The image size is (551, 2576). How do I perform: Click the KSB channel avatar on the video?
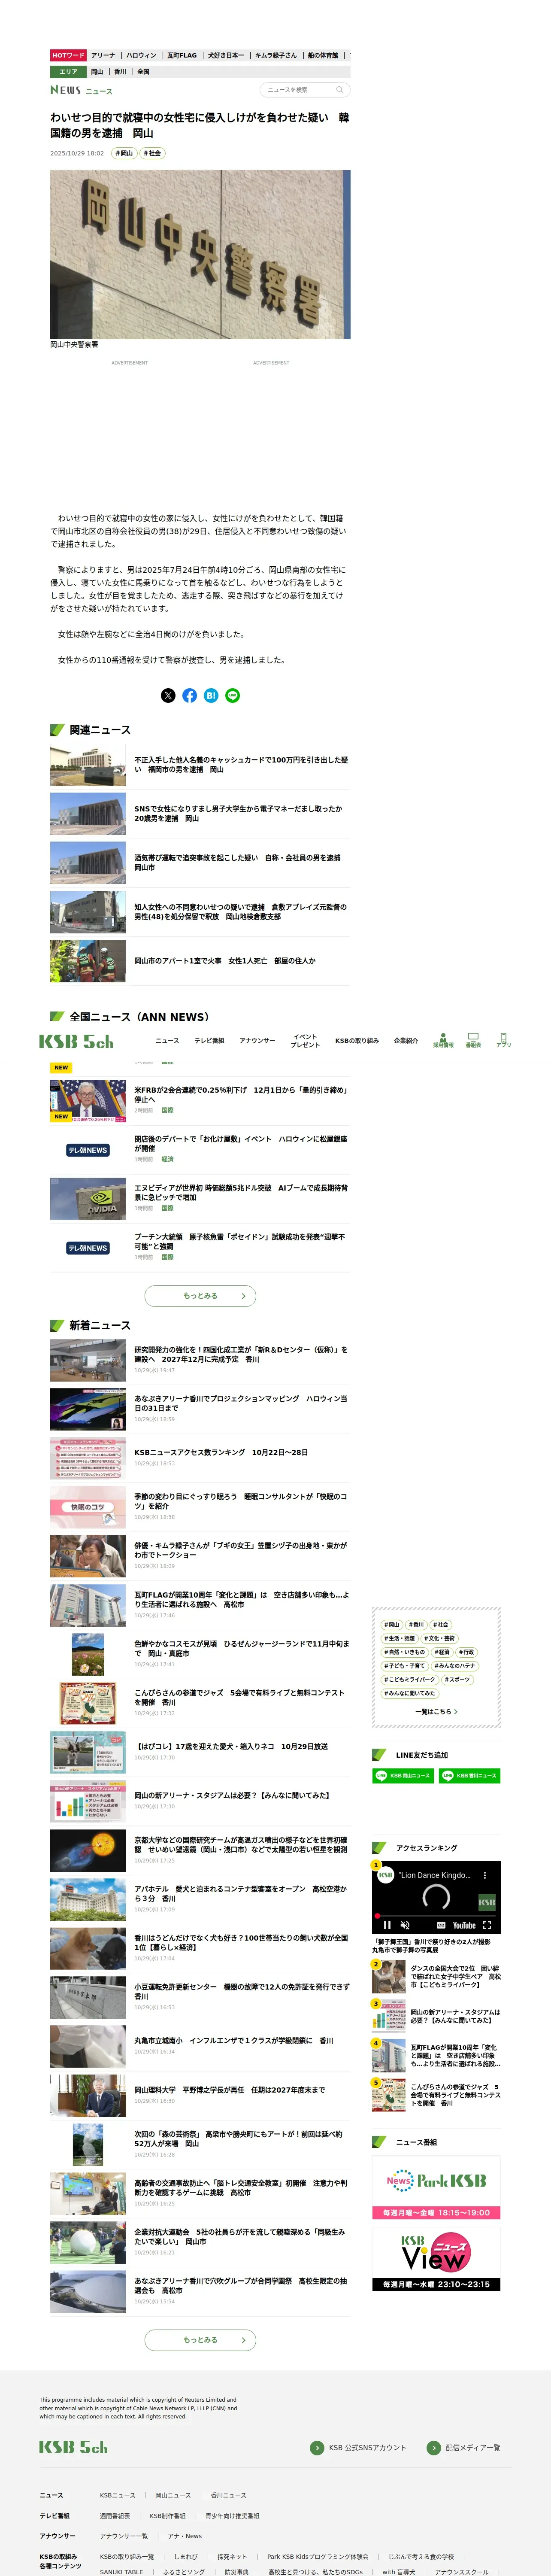pos(385,1875)
